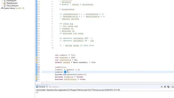174x98 pixels.
Task: Click warning marker on line 34 gutter
Action: click(x=36, y=62)
